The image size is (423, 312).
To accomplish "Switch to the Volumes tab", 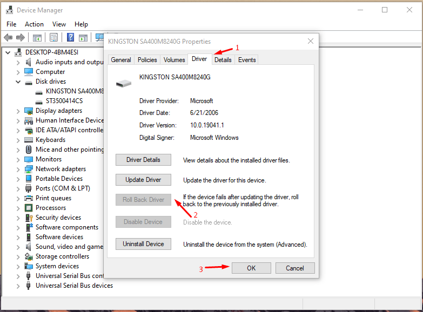I will 174,60.
